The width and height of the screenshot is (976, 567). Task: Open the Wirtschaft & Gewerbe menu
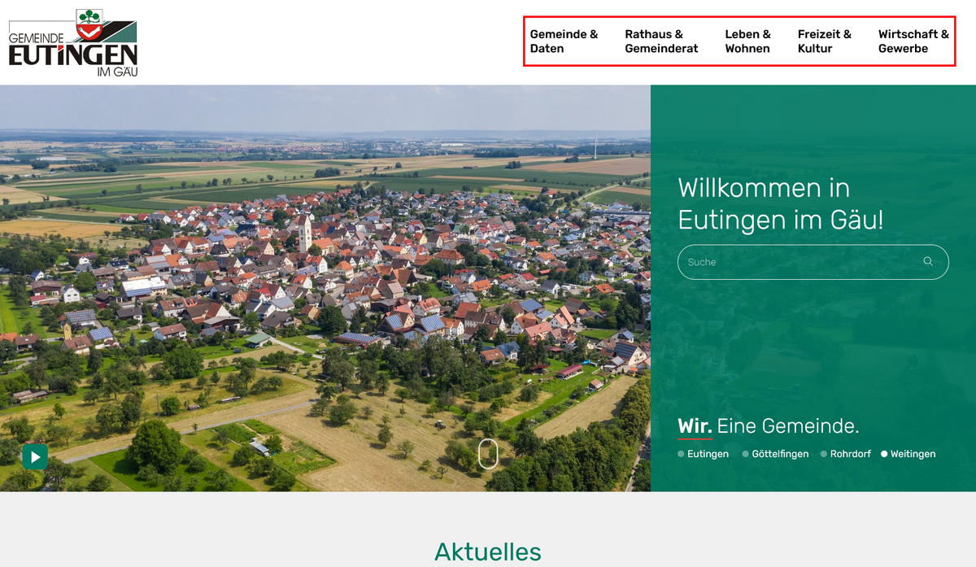[x=913, y=41]
